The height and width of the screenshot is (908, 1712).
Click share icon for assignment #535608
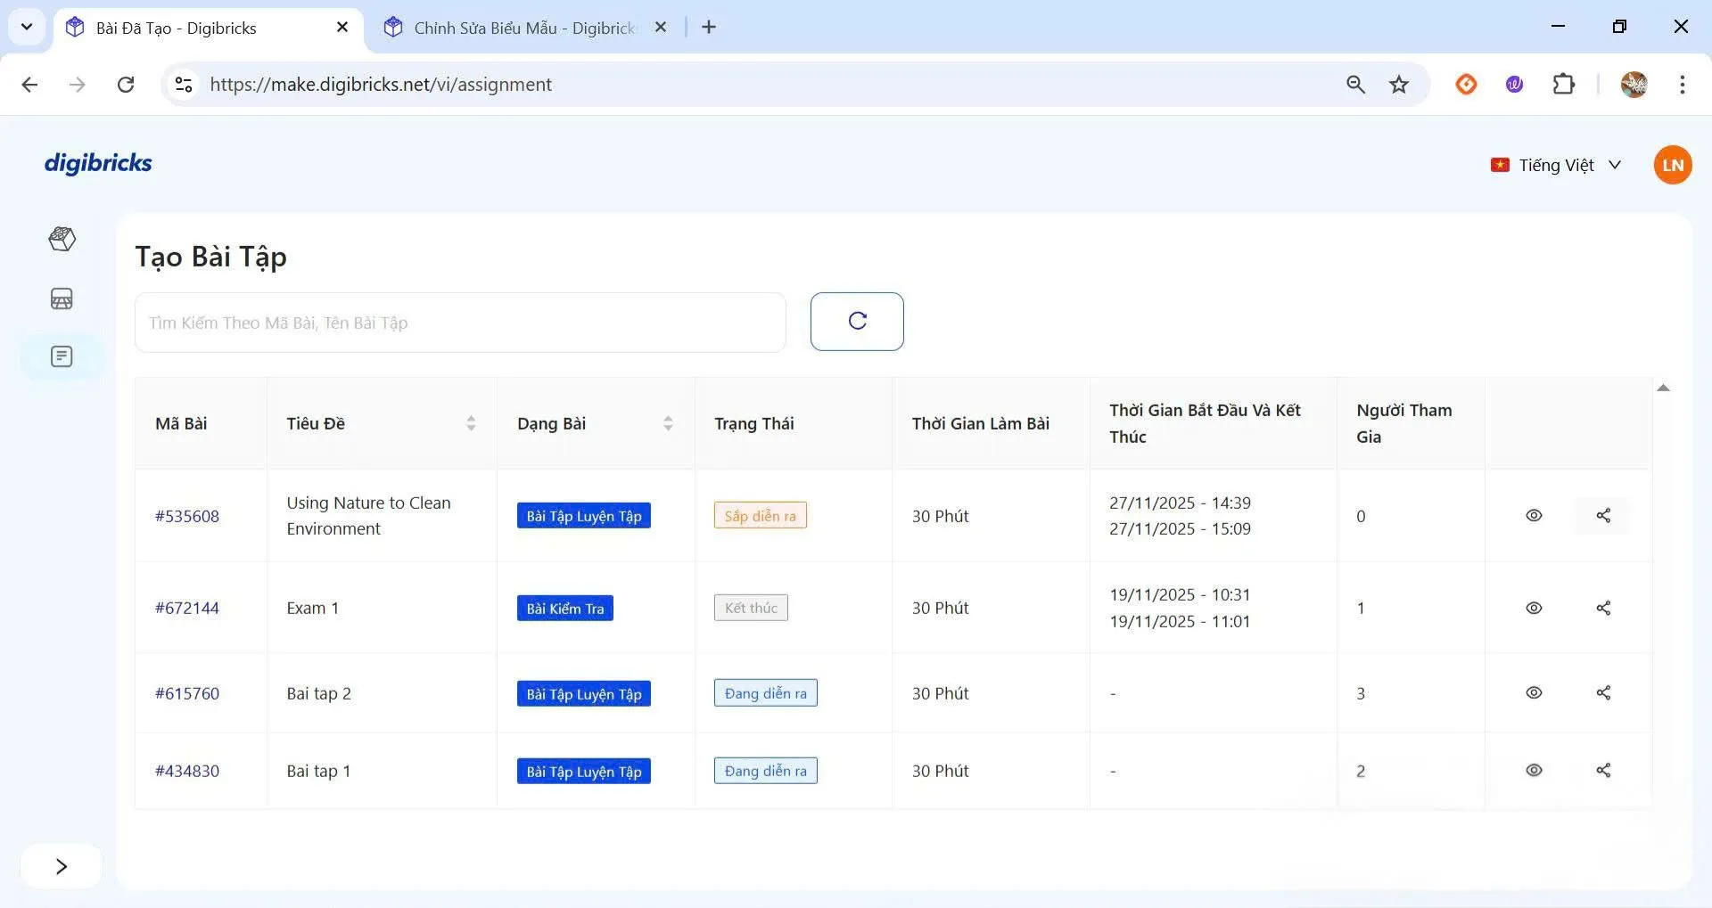click(1602, 515)
